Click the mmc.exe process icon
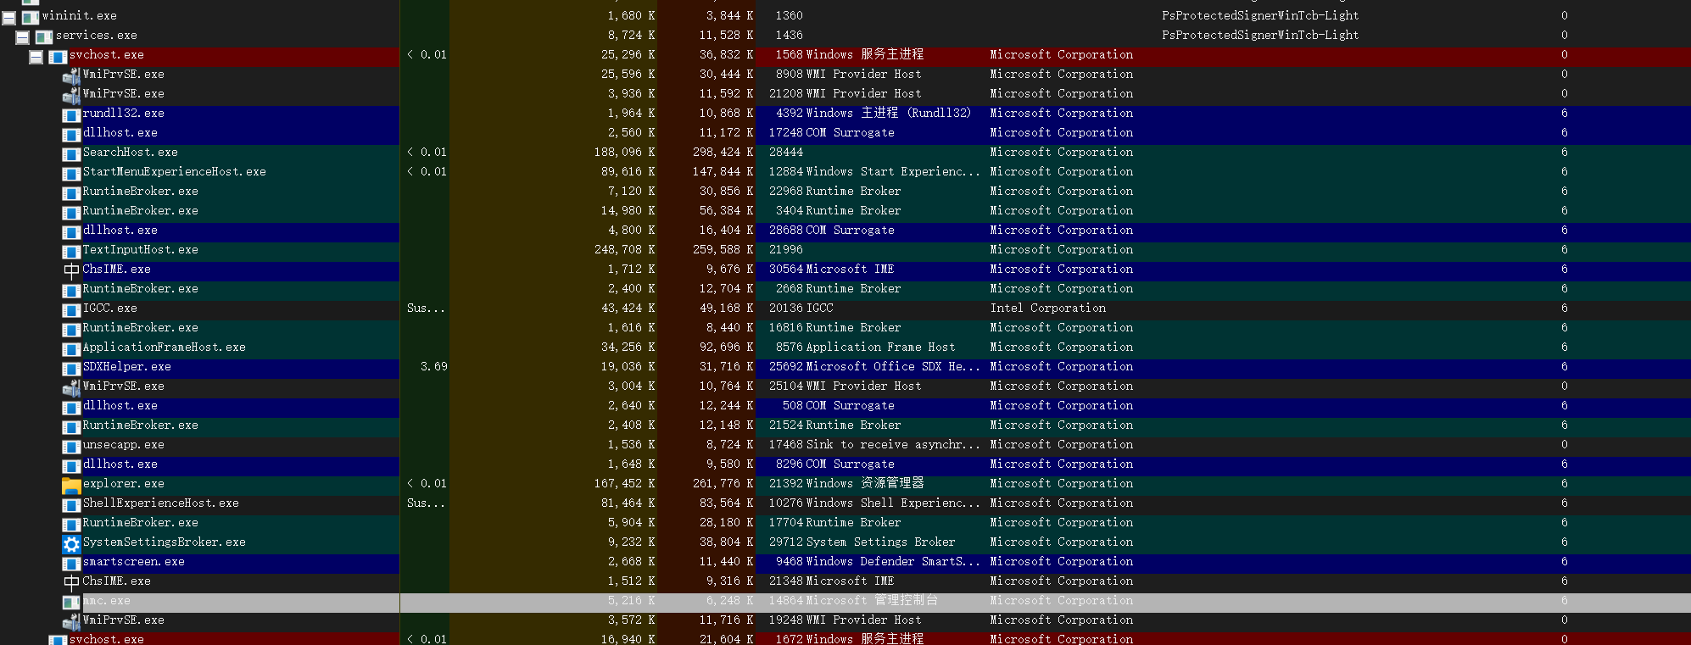Image resolution: width=1691 pixels, height=645 pixels. [71, 602]
